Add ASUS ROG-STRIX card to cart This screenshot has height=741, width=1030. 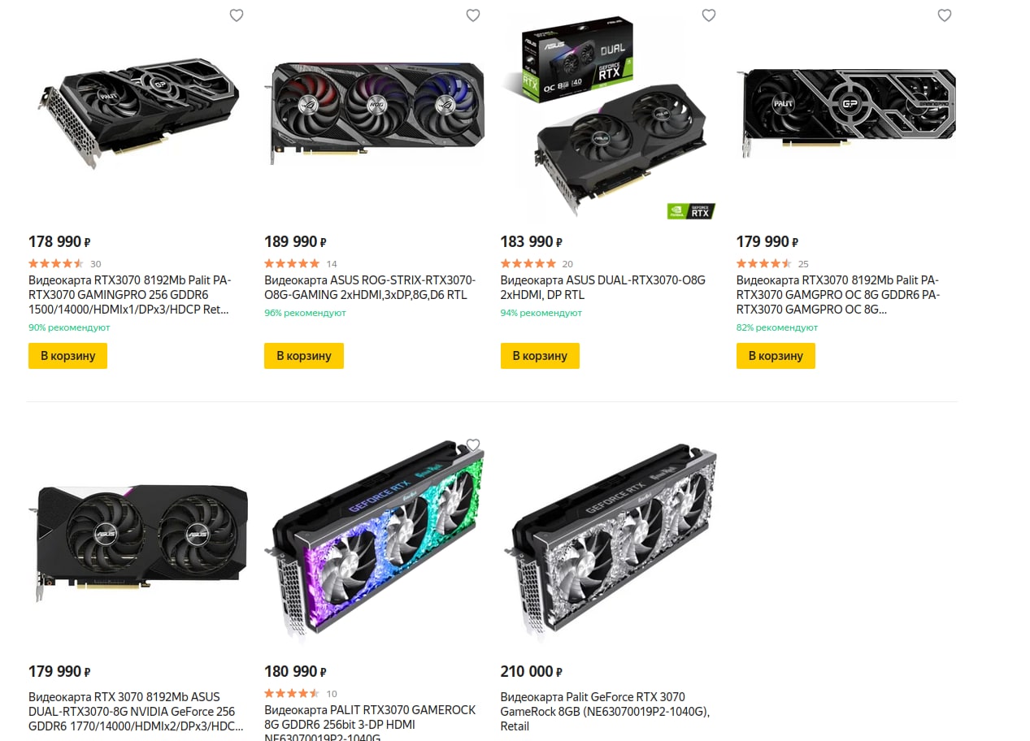[x=304, y=356]
